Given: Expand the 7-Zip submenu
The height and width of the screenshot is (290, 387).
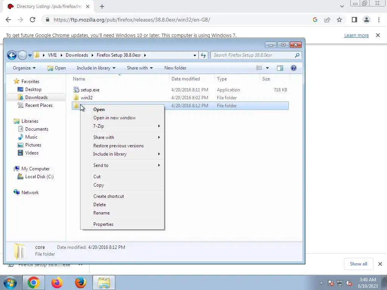Looking at the screenshot, I should tap(122, 126).
